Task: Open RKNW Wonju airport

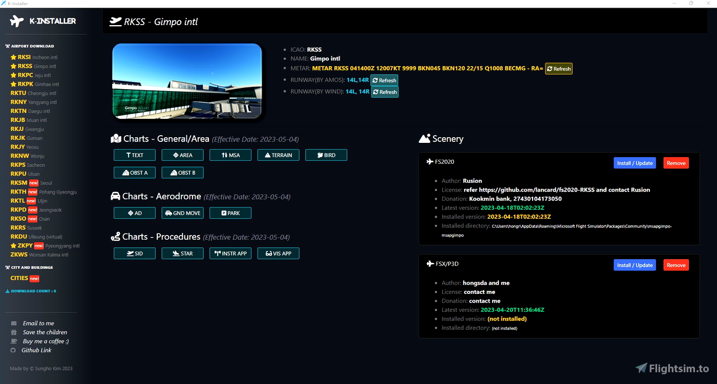Action: click(x=28, y=156)
